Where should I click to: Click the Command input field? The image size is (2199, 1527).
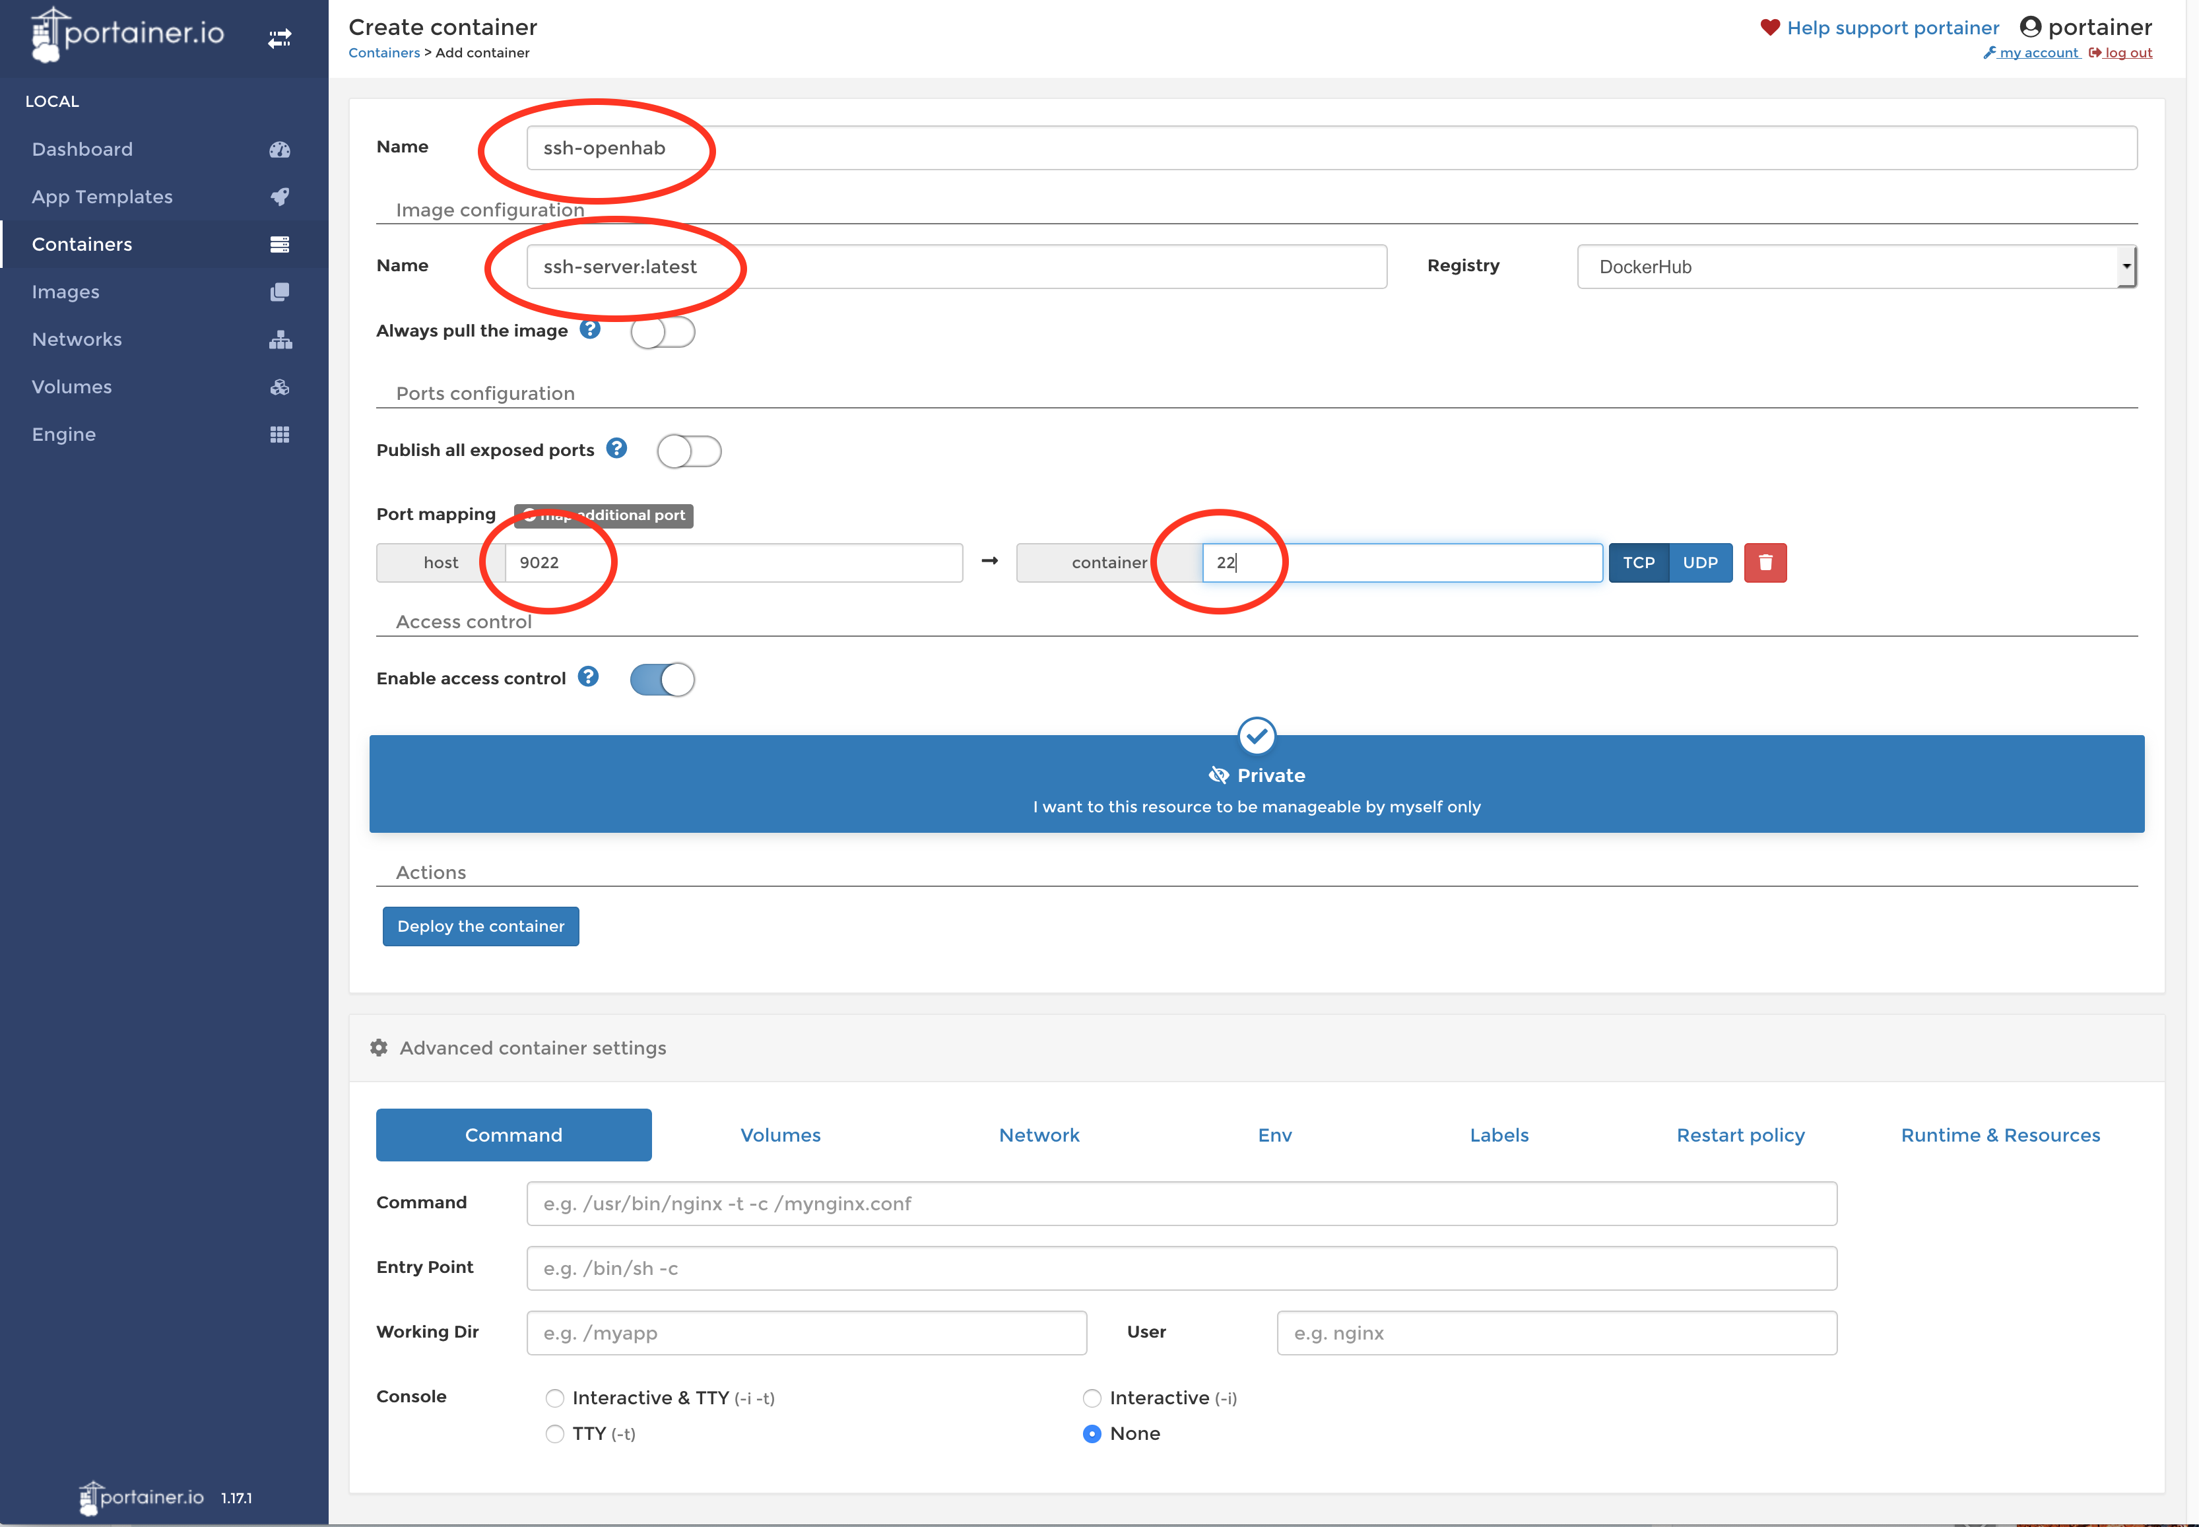1182,1204
